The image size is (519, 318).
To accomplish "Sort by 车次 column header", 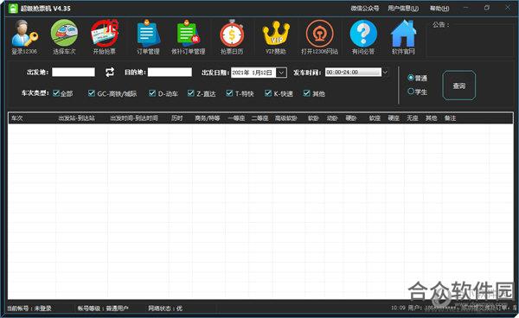I will 17,118.
